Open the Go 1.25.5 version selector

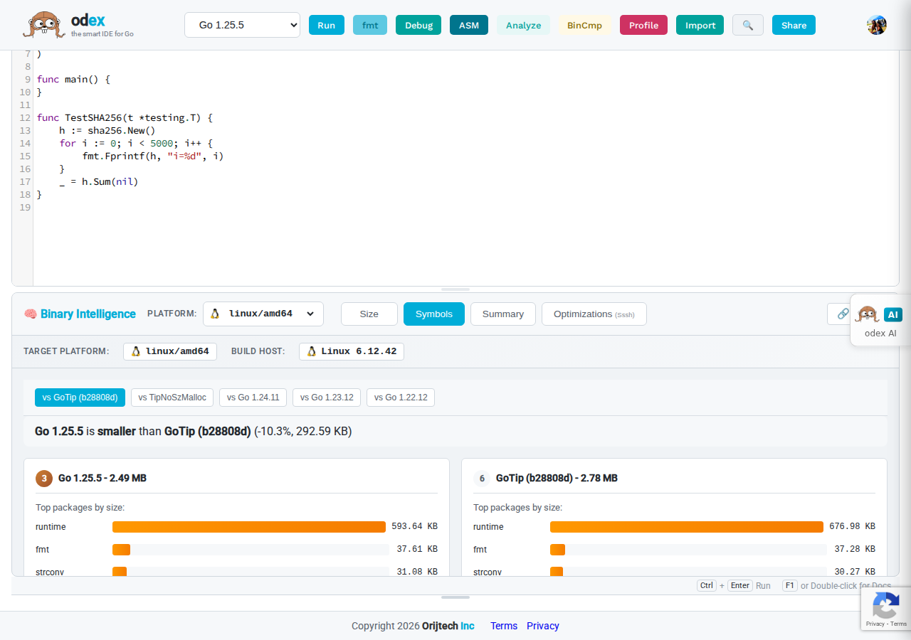point(242,24)
